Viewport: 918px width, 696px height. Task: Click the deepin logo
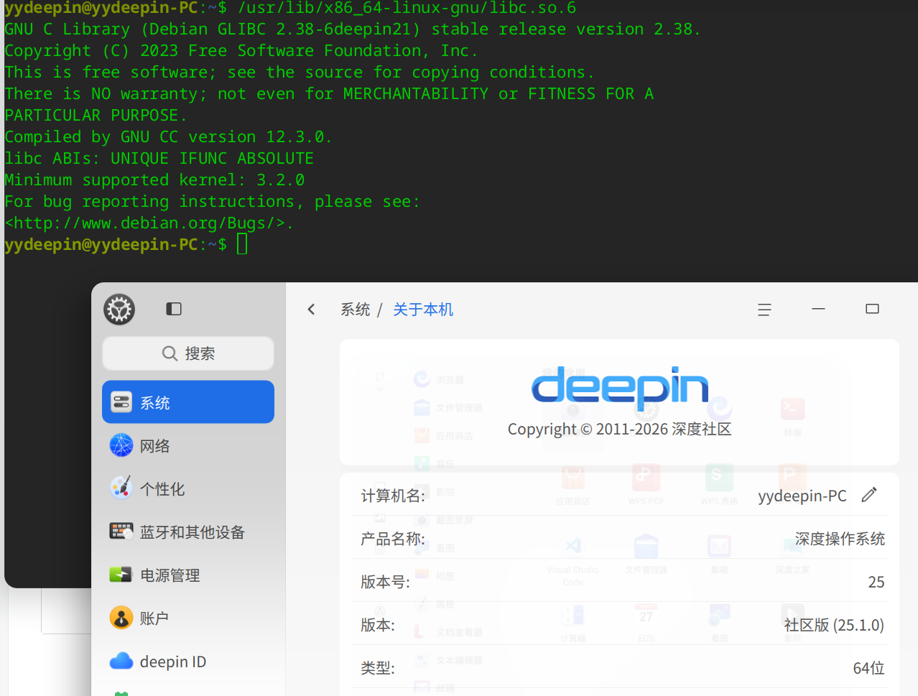(620, 388)
